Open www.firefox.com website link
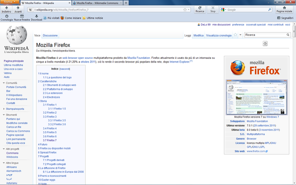 click(256, 151)
